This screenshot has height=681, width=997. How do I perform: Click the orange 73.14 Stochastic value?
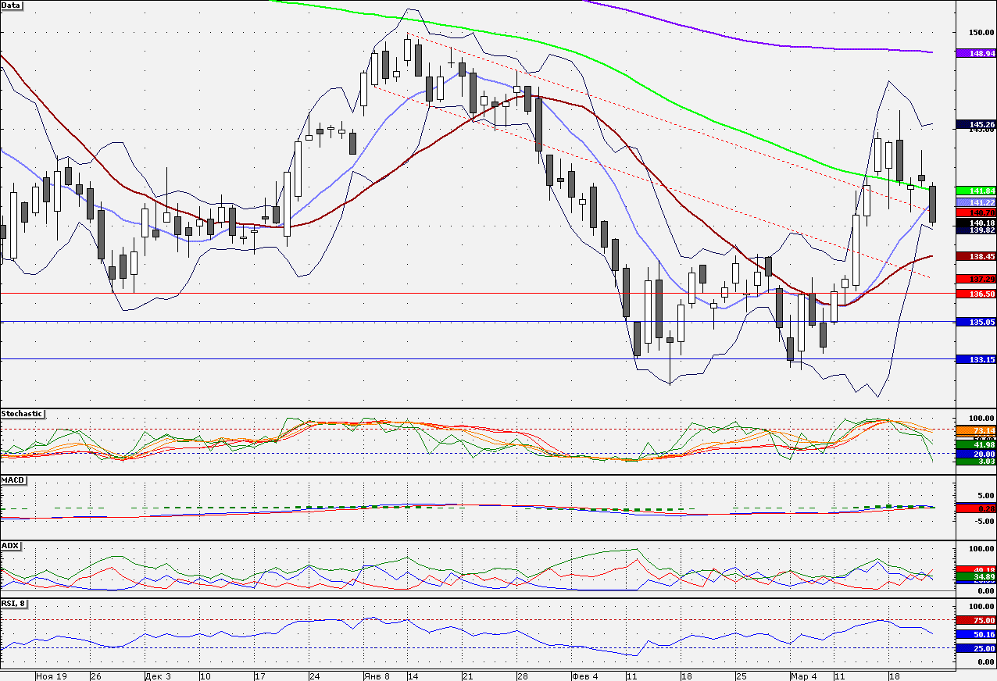(x=975, y=430)
